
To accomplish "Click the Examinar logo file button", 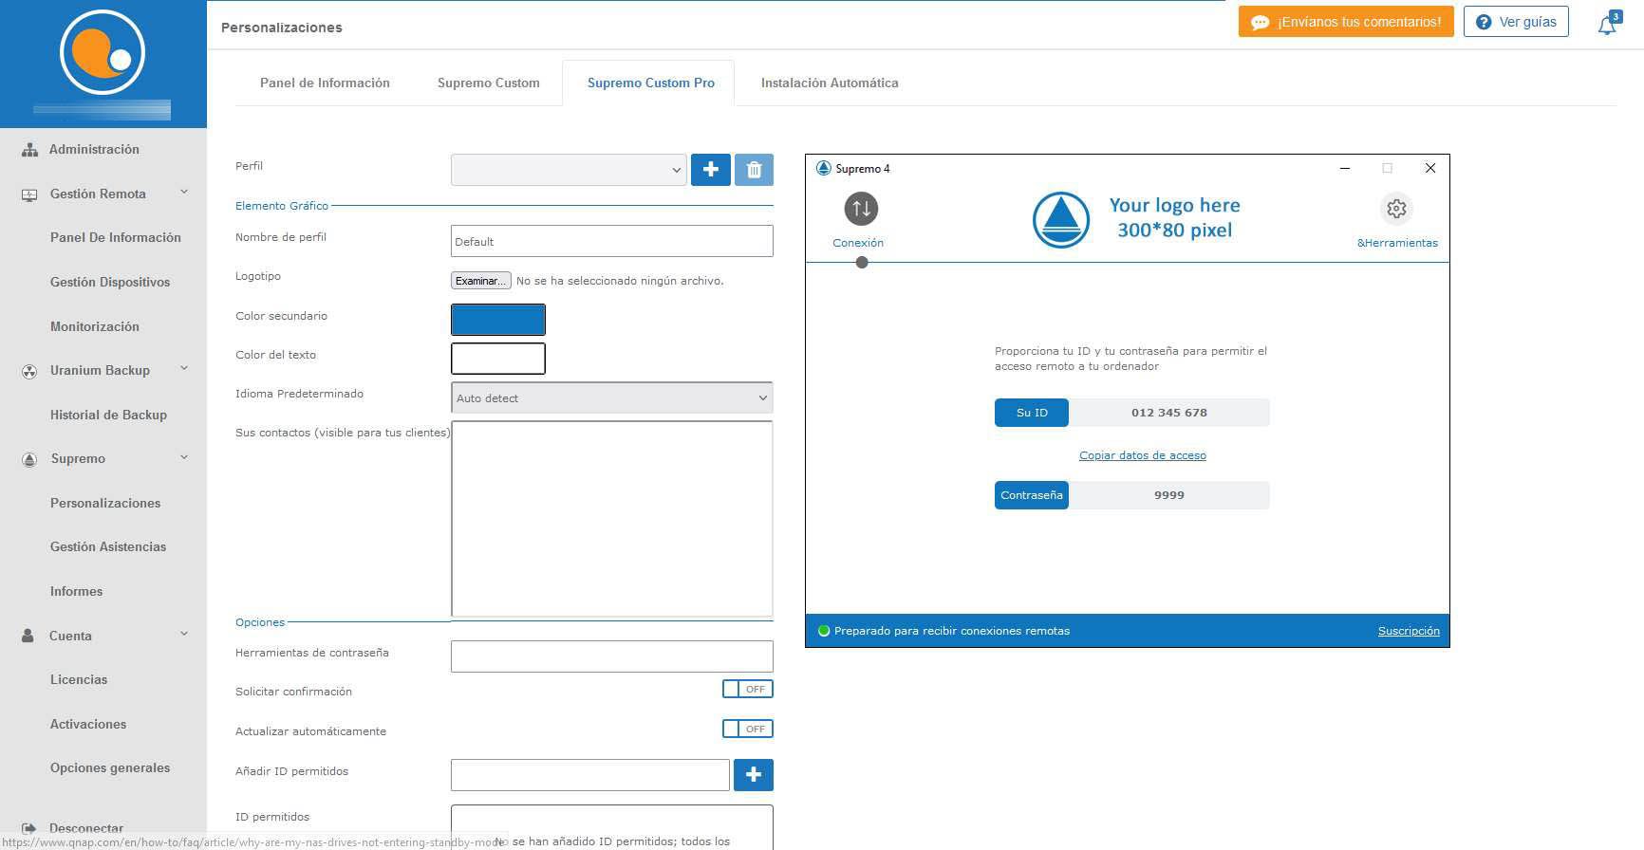I will (480, 281).
